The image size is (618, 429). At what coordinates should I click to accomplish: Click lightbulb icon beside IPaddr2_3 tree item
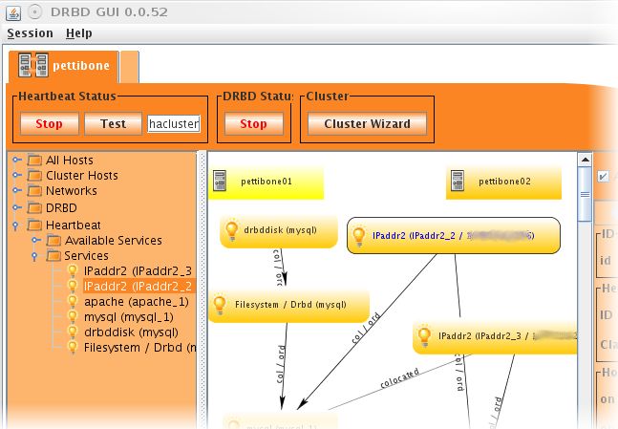73,270
